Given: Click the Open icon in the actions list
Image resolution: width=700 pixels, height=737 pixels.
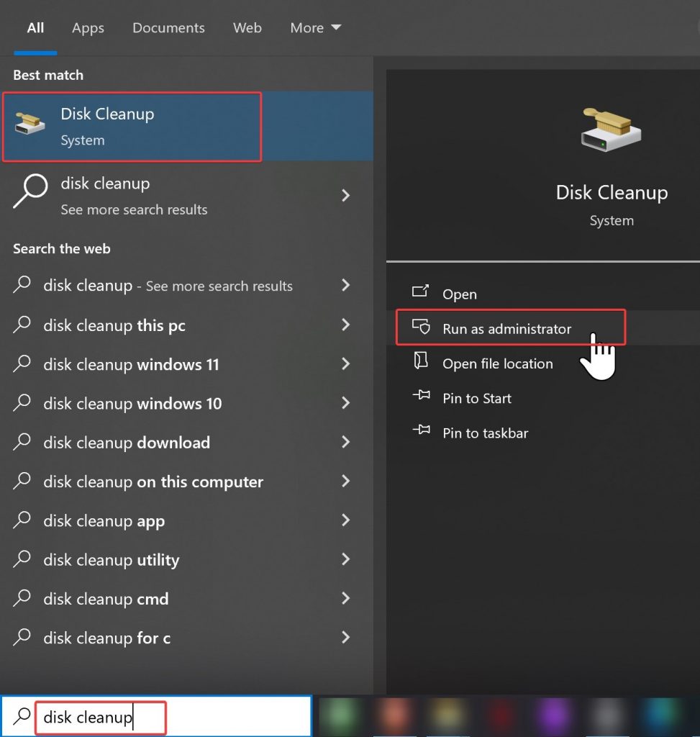Looking at the screenshot, I should [420, 292].
